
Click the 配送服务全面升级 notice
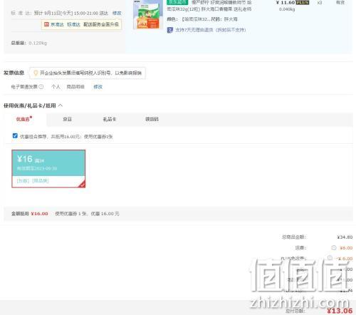101,24
